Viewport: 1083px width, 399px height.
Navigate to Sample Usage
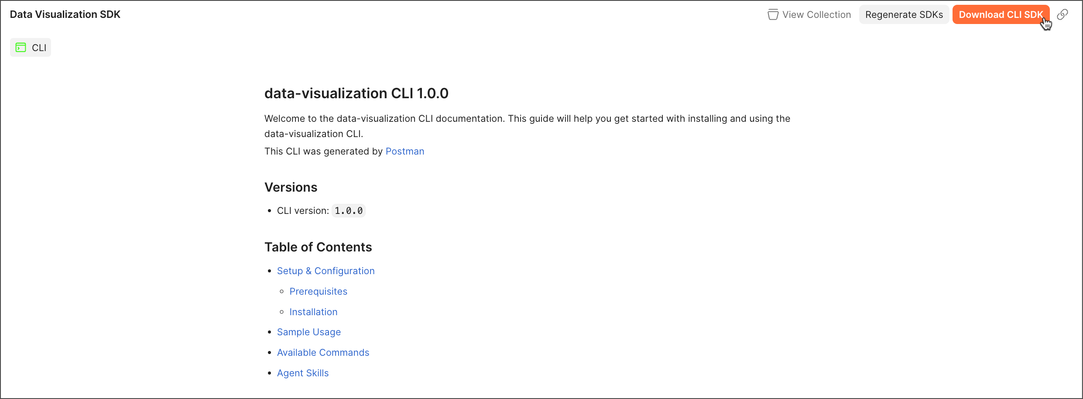click(308, 332)
